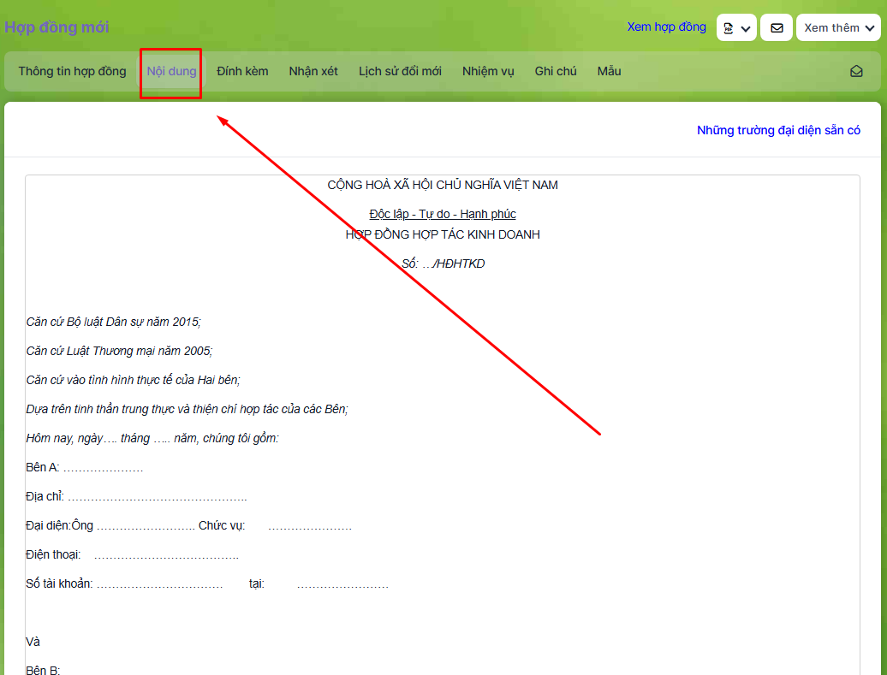Open the Xem thêm dropdown
The width and height of the screenshot is (887, 675).
pyautogui.click(x=838, y=28)
